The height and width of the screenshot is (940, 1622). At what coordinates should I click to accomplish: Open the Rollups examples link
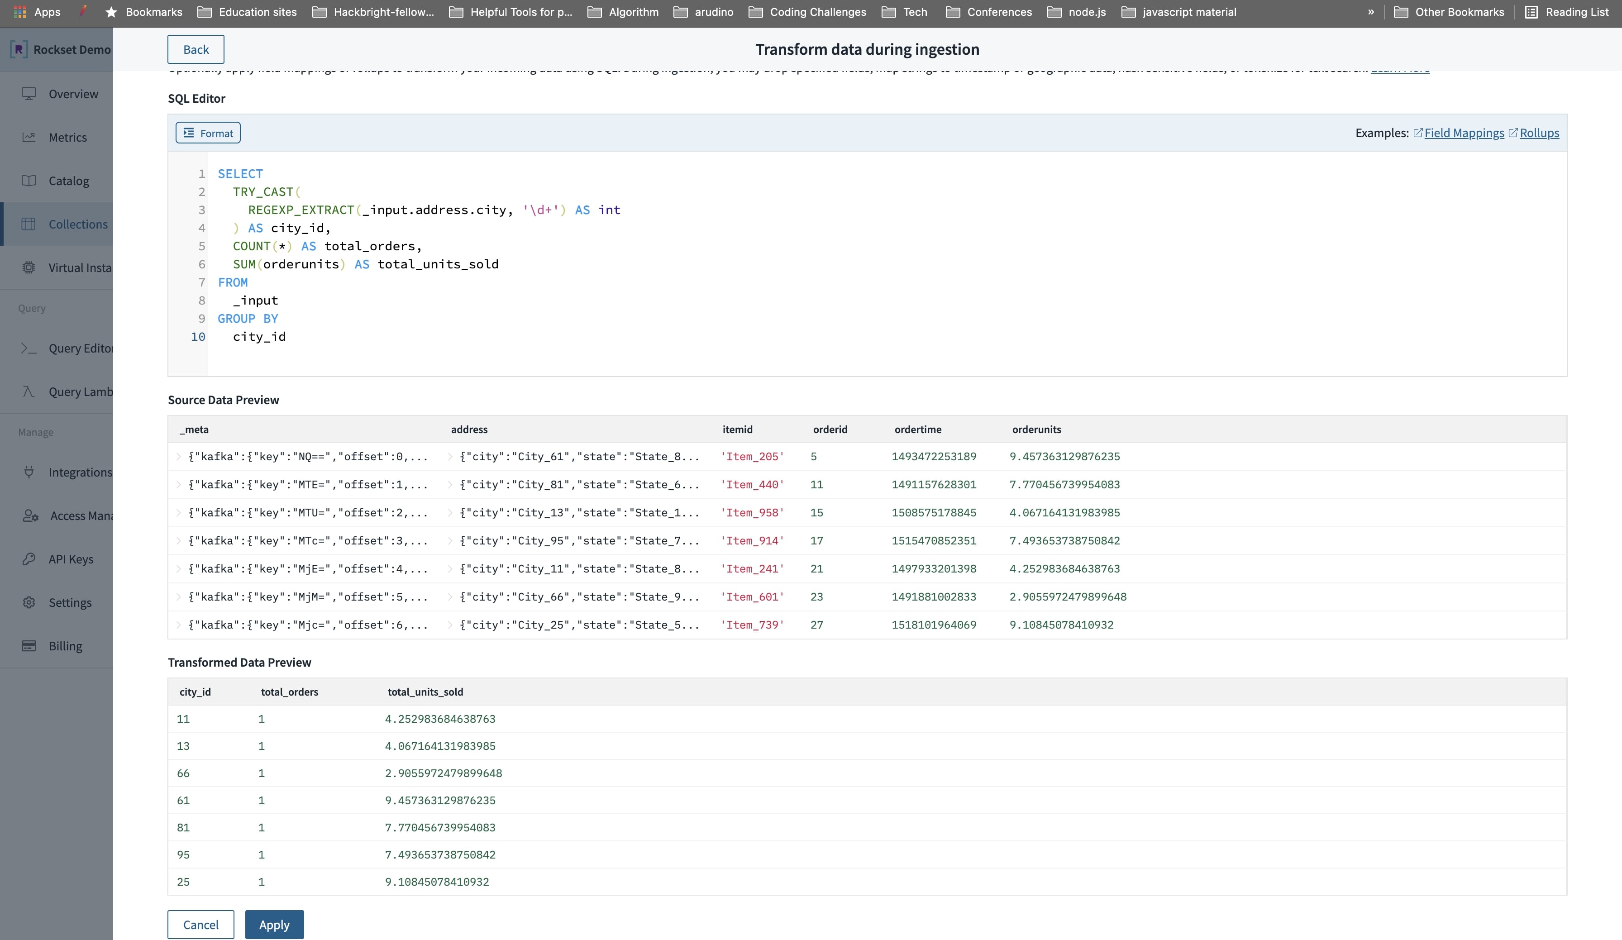1539,133
